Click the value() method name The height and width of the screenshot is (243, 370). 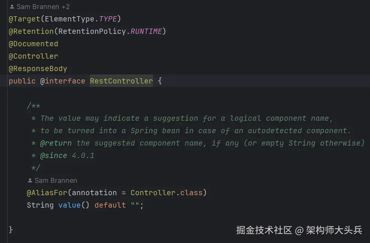point(70,205)
